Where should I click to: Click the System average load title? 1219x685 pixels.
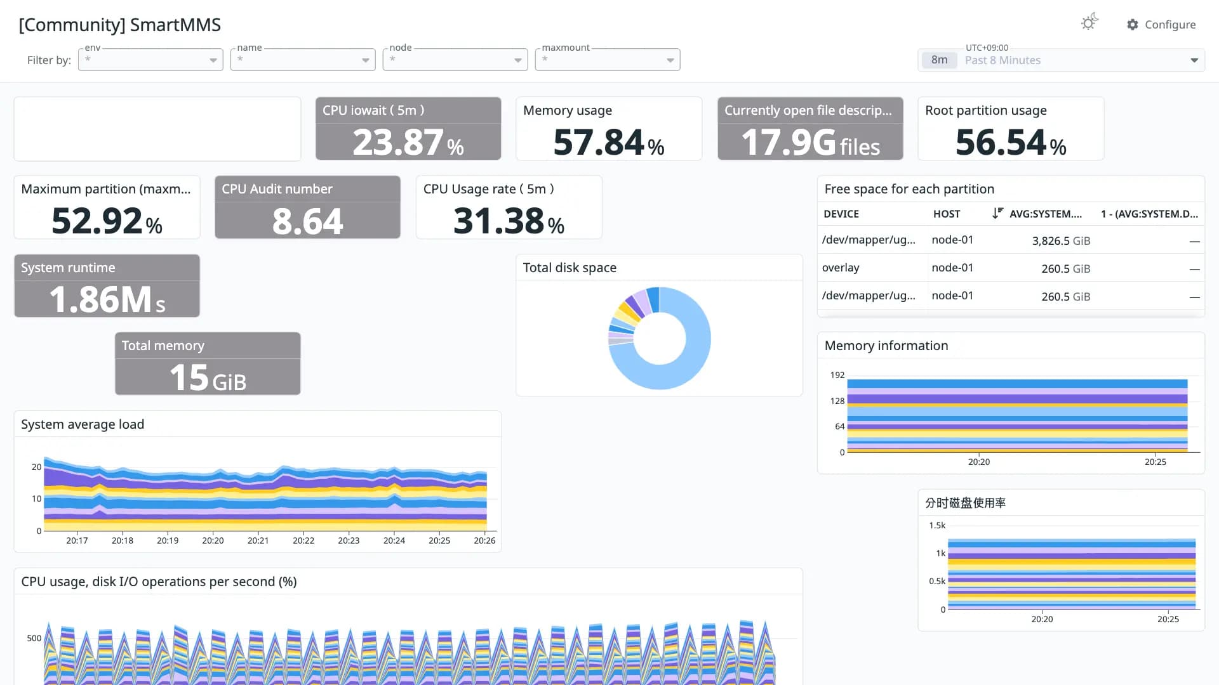[83, 424]
